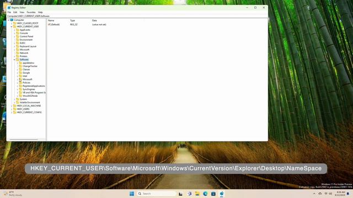Click the Console key folder icon
The width and height of the screenshot is (353, 198).
18,33
